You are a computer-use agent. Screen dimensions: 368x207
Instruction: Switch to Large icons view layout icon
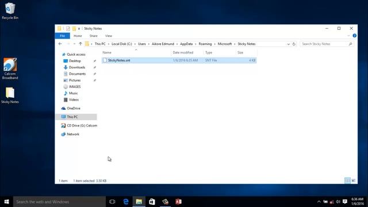[x=353, y=181]
